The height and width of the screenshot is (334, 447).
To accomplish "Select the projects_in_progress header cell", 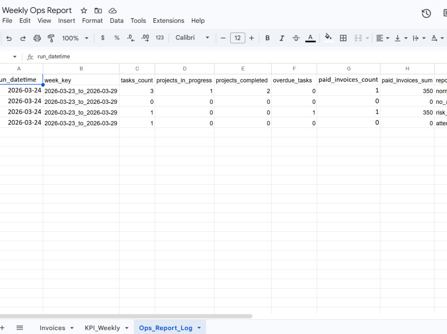I will tap(185, 80).
